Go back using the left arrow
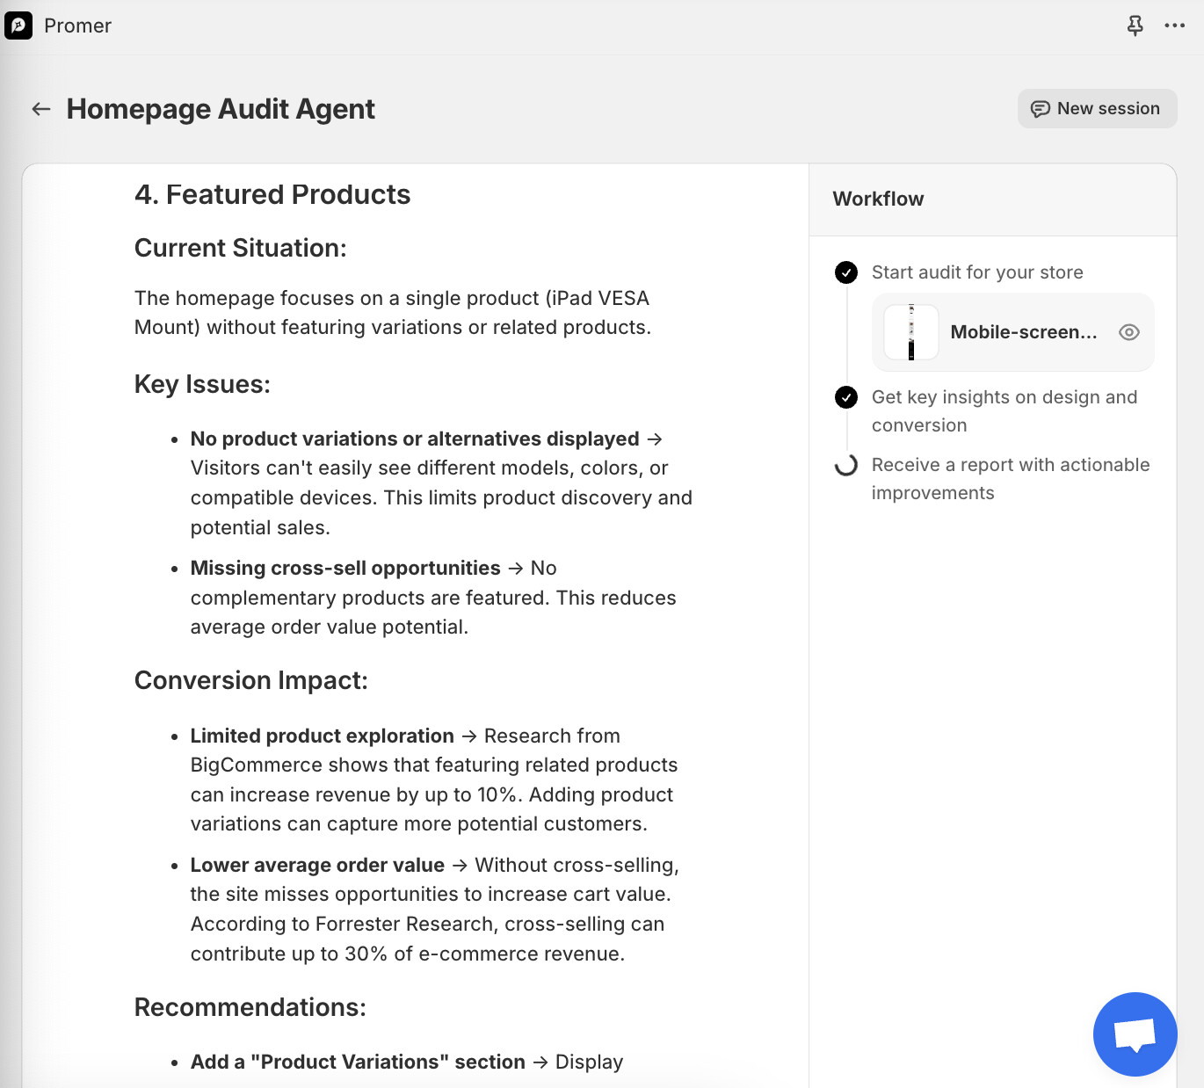1204x1088 pixels. (41, 109)
